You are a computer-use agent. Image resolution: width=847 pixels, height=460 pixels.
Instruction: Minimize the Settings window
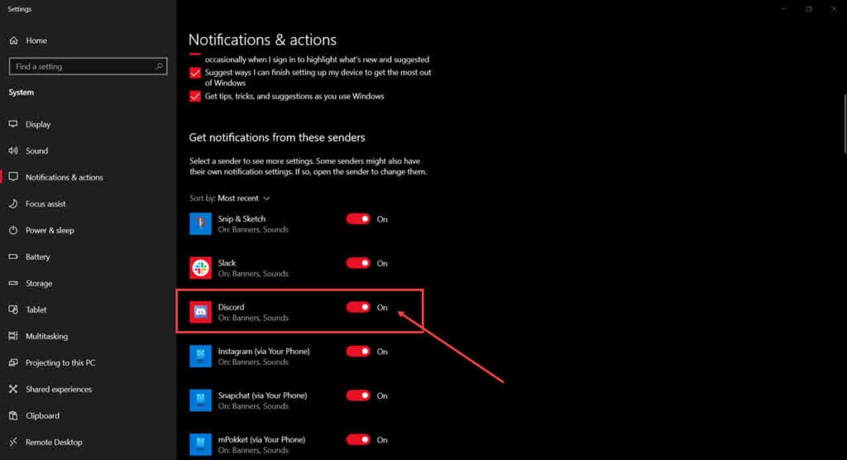(783, 9)
